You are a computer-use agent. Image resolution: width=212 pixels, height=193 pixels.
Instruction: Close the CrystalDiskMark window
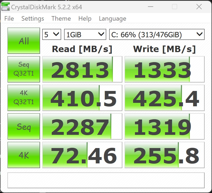click(x=199, y=7)
